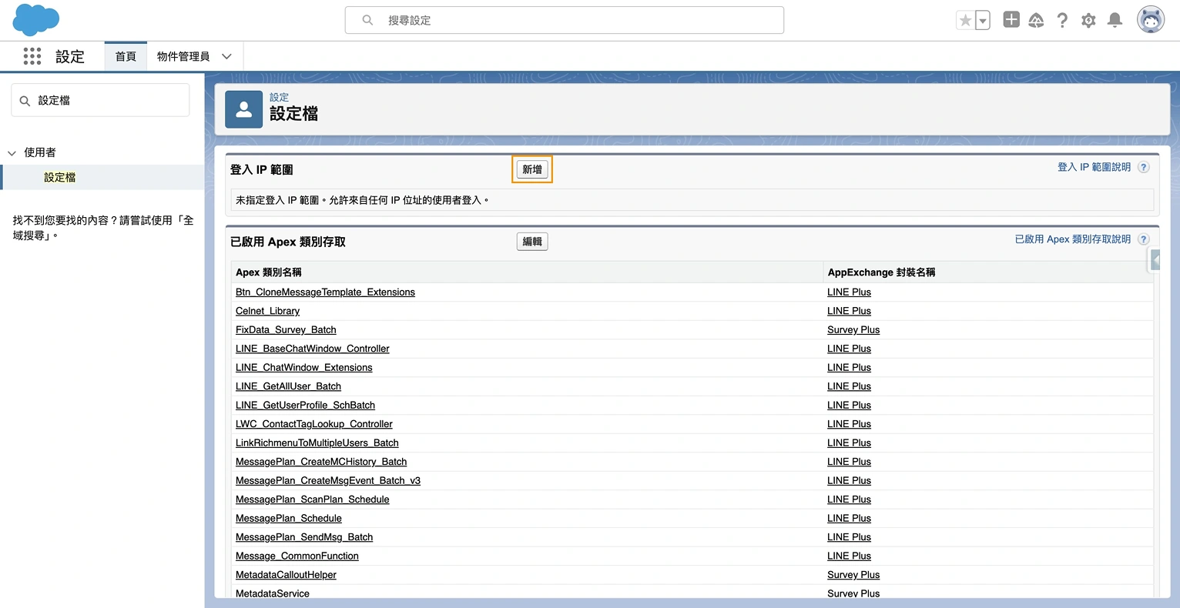
Task: Collapse the 使用者 section in sidebar
Action: pyautogui.click(x=12, y=152)
